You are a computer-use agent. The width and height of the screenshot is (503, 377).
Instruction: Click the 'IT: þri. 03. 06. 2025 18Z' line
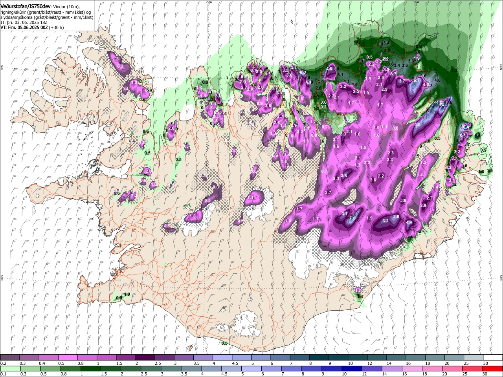24,23
